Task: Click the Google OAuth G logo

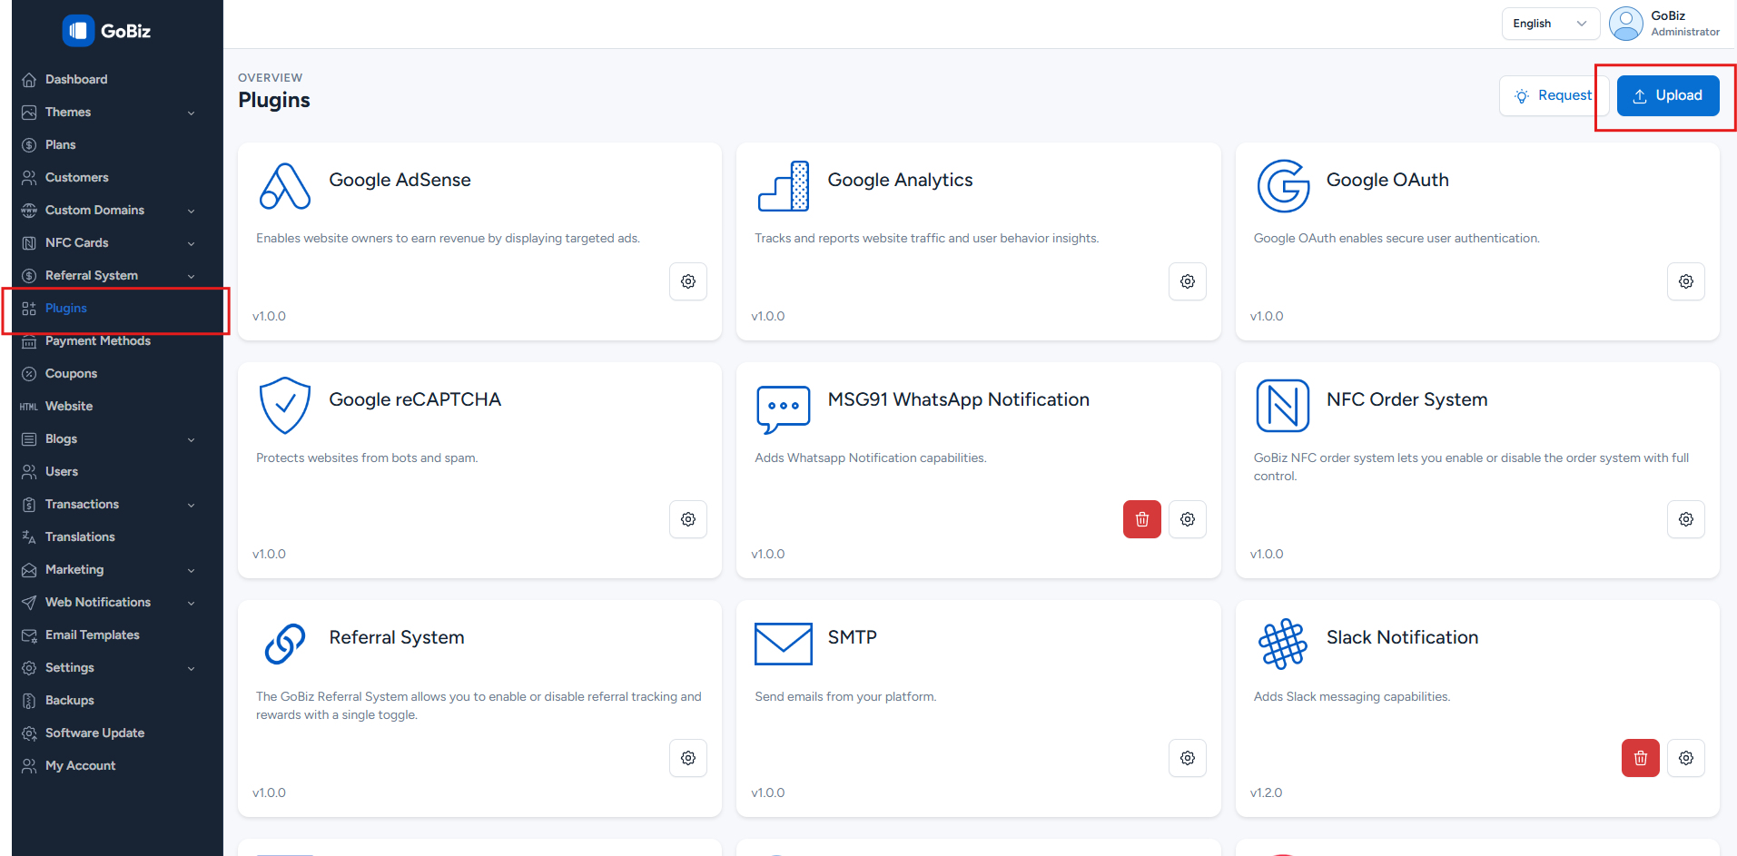Action: coord(1283,186)
